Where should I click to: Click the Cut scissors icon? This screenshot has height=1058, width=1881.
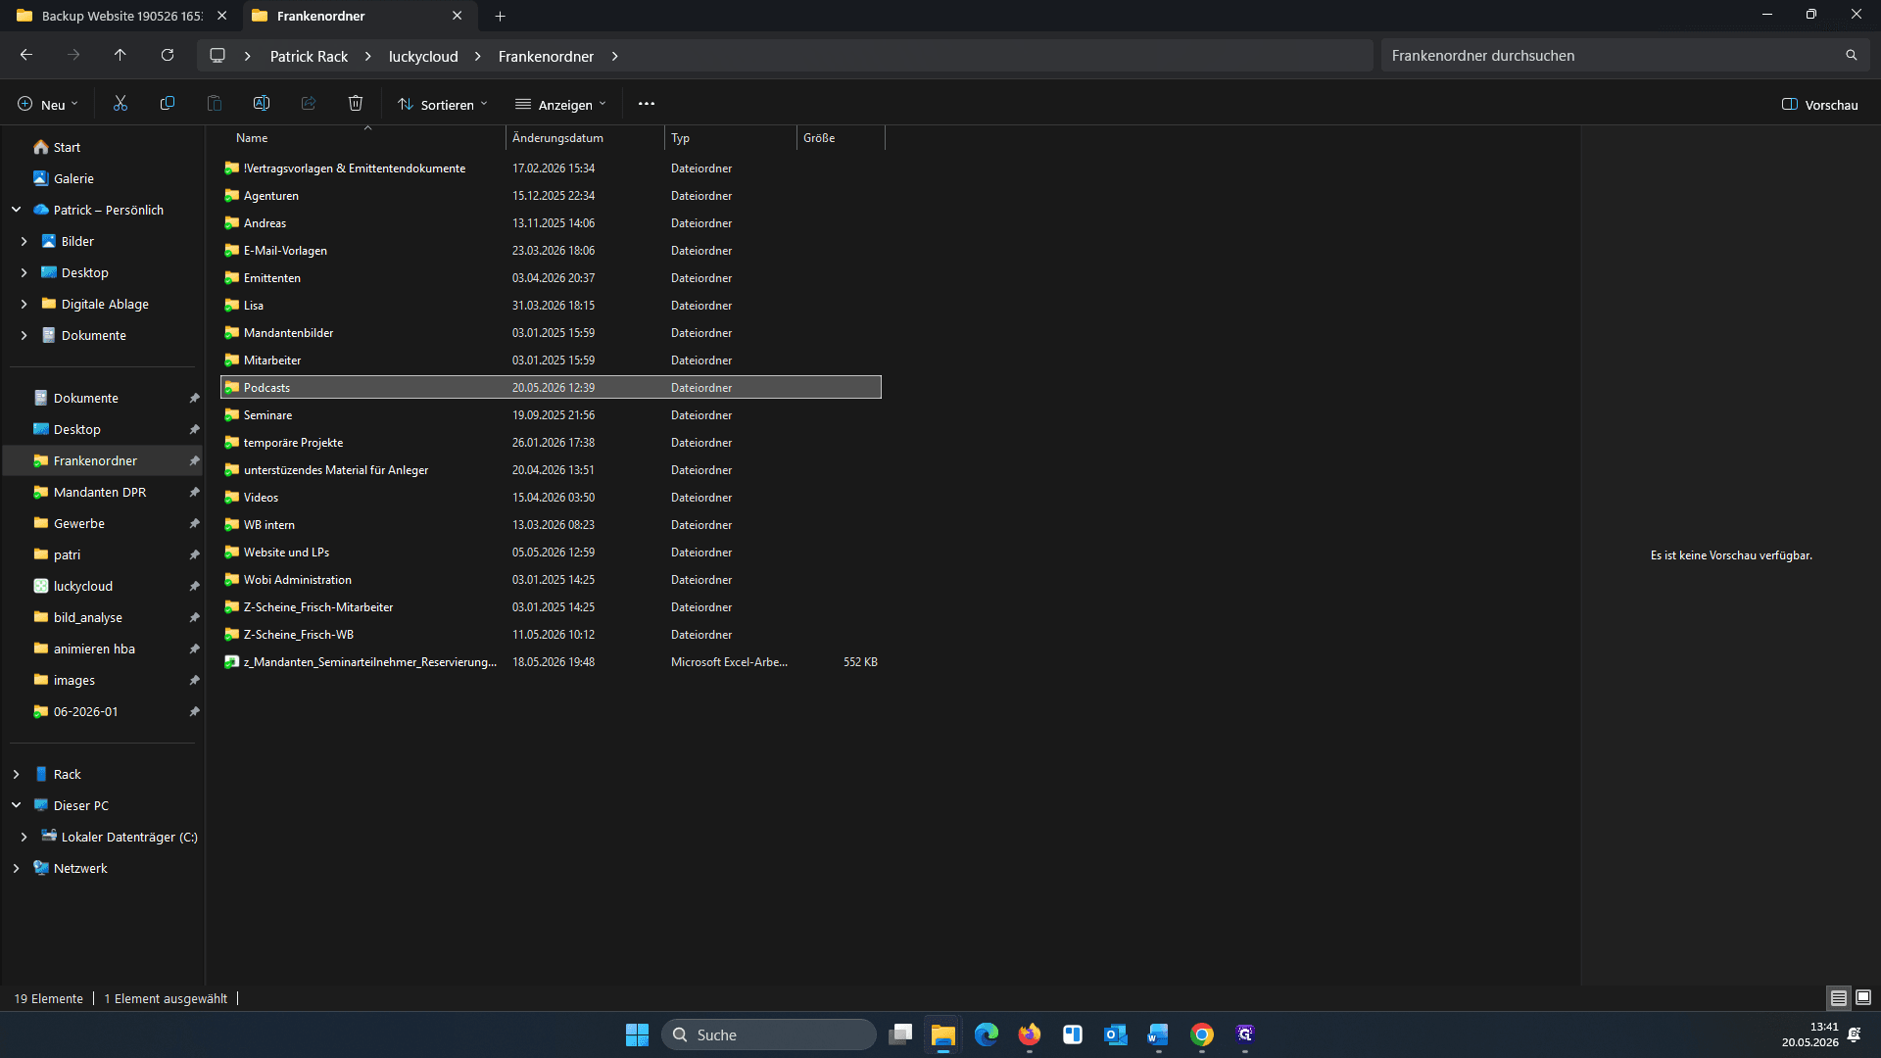[121, 104]
